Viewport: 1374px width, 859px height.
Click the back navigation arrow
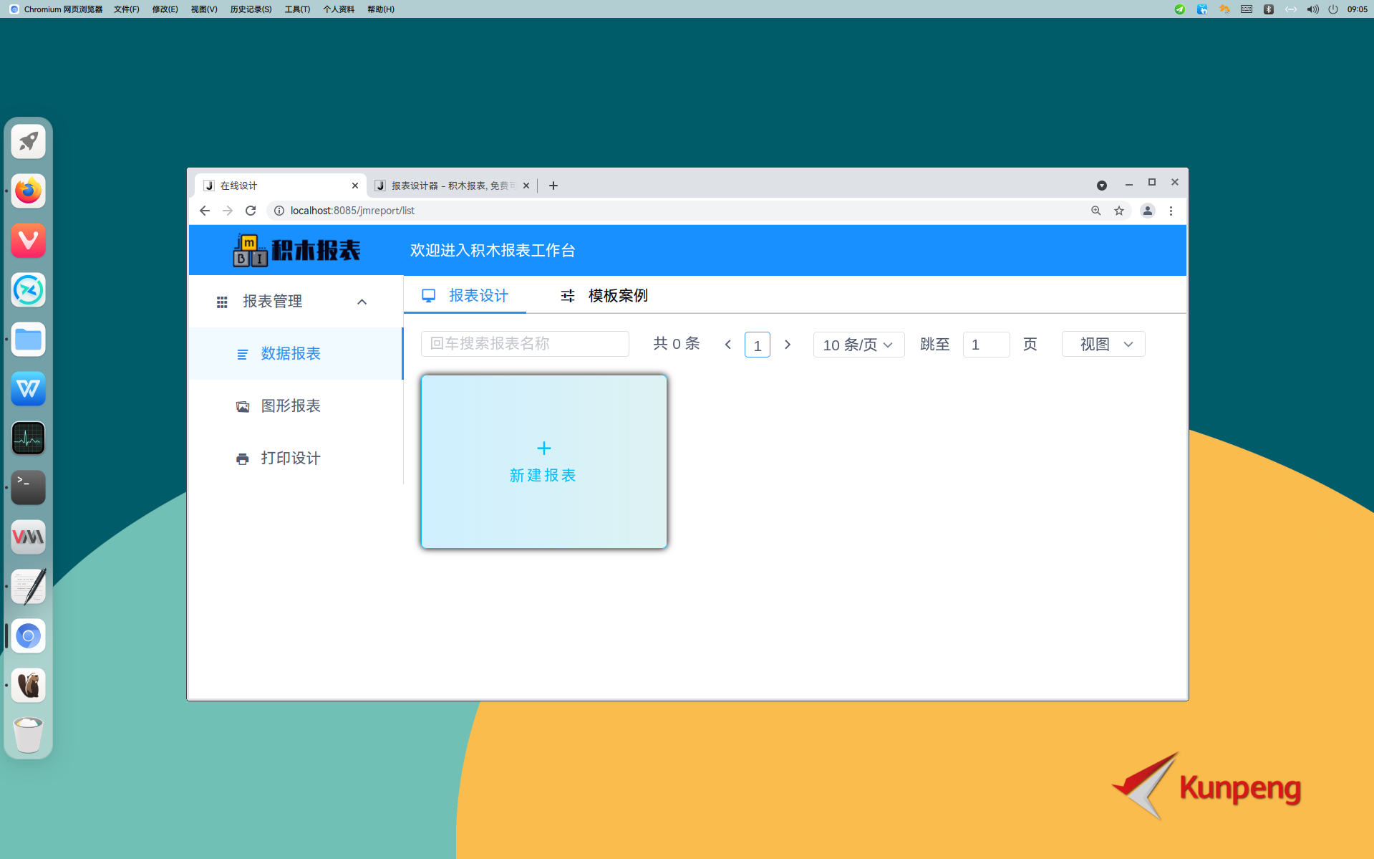[x=204, y=210]
